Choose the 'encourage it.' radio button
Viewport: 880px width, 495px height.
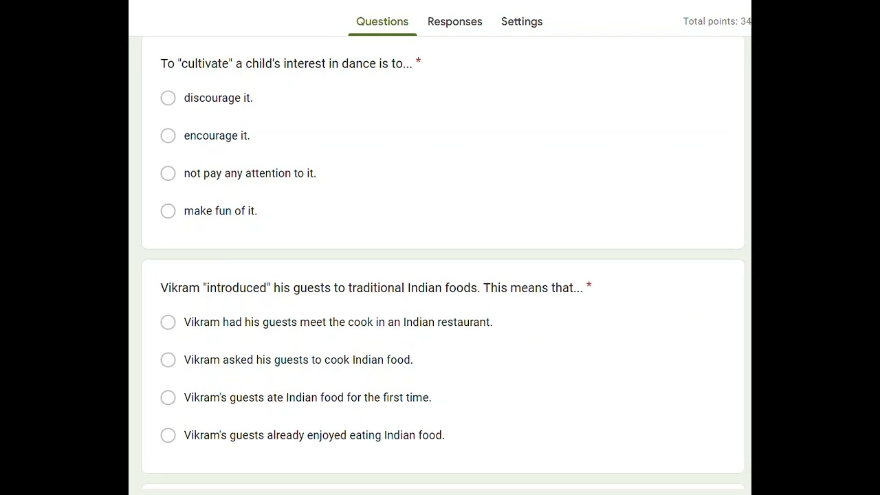pyautogui.click(x=168, y=136)
